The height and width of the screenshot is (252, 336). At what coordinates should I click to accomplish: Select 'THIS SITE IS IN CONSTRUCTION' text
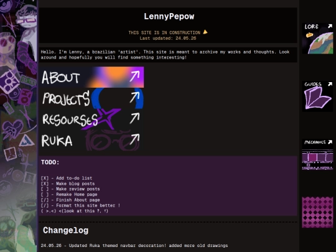coord(164,32)
